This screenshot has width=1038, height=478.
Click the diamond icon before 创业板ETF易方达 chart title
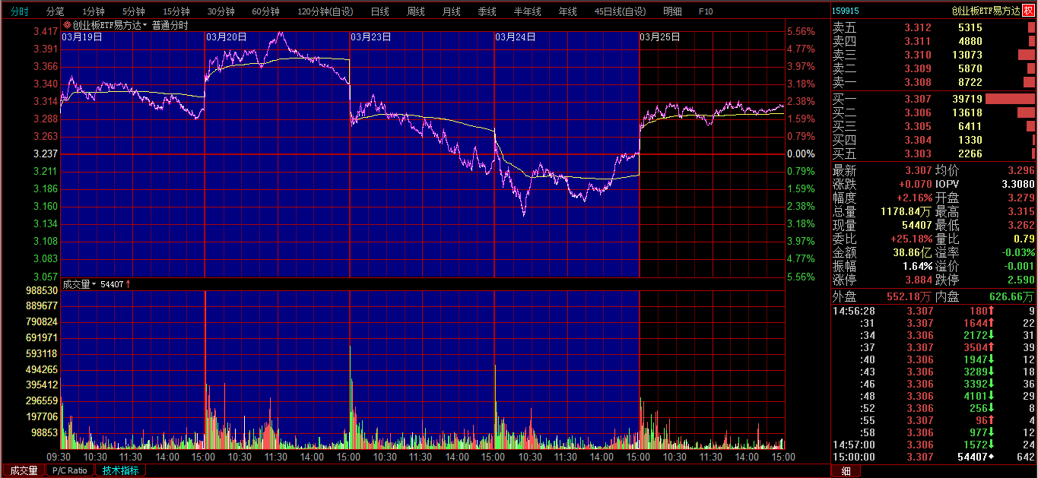(67, 25)
